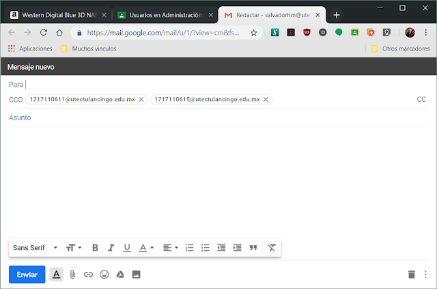Image resolution: width=437 pixels, height=289 pixels.
Task: Open the uBlock Origin shield extension
Action: pyautogui.click(x=307, y=33)
